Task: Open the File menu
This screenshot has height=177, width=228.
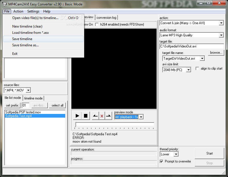Action: click(x=7, y=11)
